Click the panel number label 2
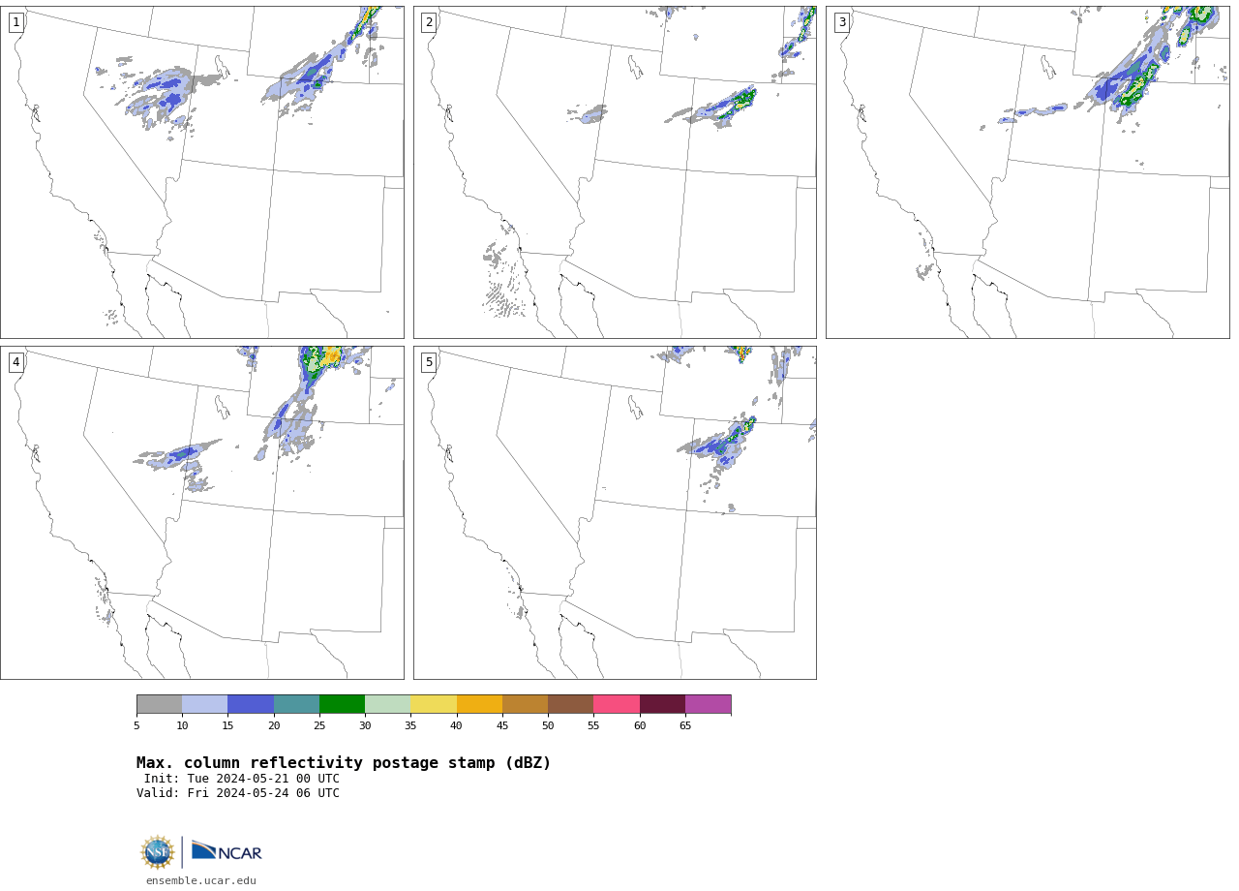The image size is (1239, 891). pyautogui.click(x=429, y=22)
